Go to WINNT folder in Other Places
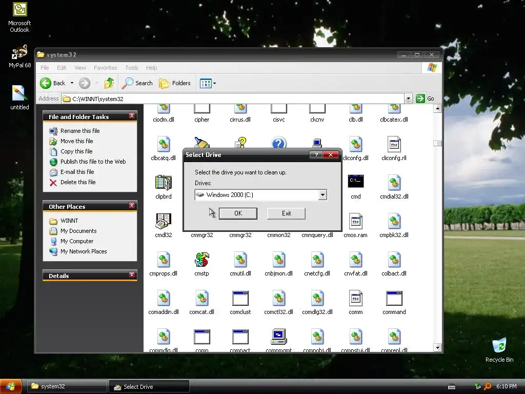 pos(69,221)
